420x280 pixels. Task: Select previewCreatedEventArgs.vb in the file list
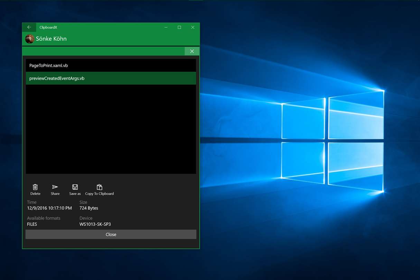111,78
